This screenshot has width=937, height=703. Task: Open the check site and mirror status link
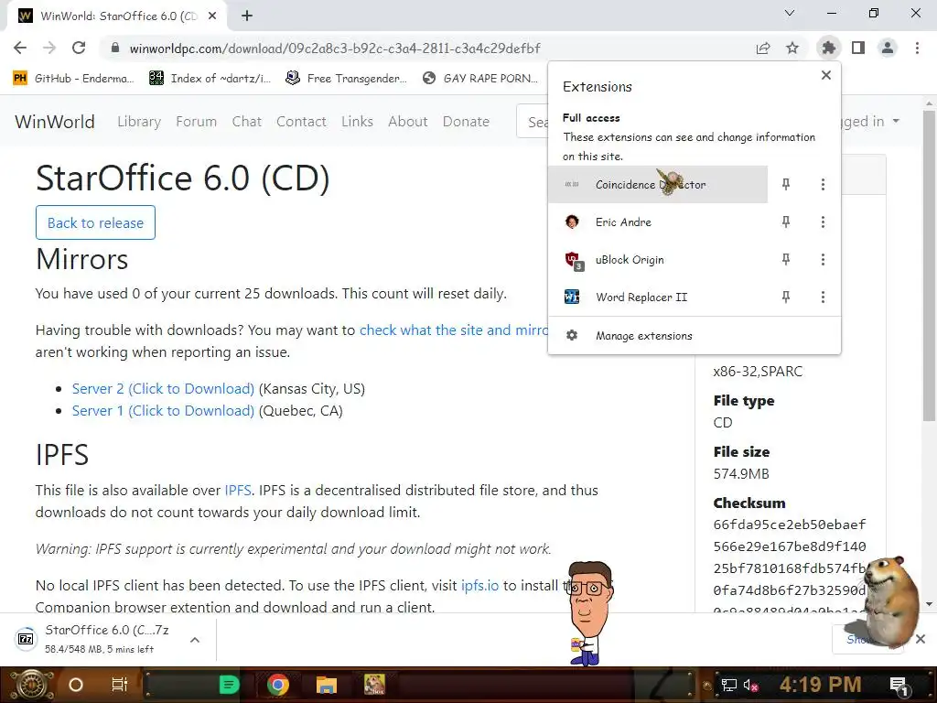tap(454, 330)
